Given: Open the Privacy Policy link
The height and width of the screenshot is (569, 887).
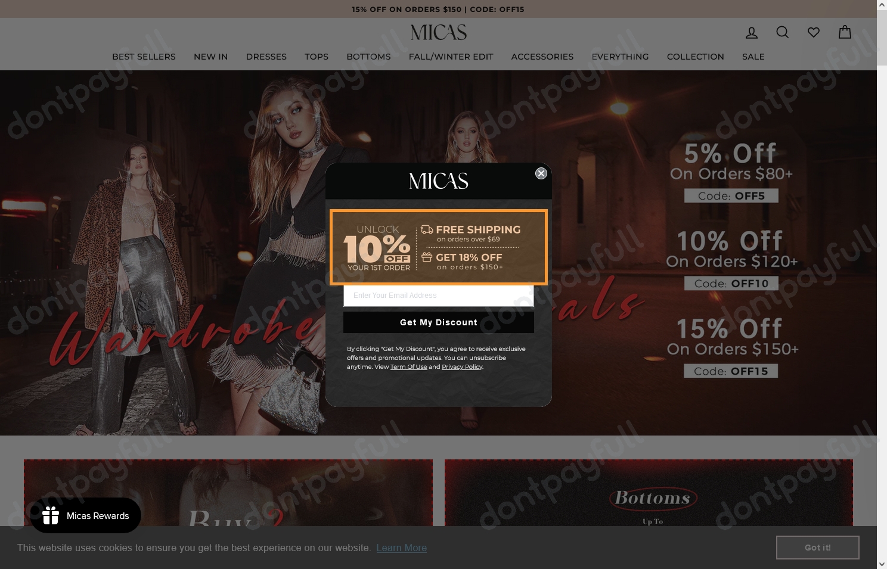Looking at the screenshot, I should tap(462, 366).
